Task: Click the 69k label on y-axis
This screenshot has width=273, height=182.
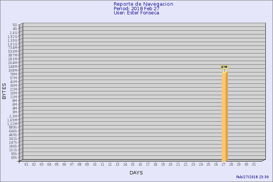Action: click(14, 157)
